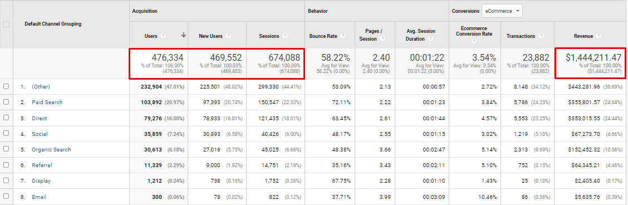Click the sort arrow in Users column
Viewport: 628px width, 205px height.
[183, 35]
